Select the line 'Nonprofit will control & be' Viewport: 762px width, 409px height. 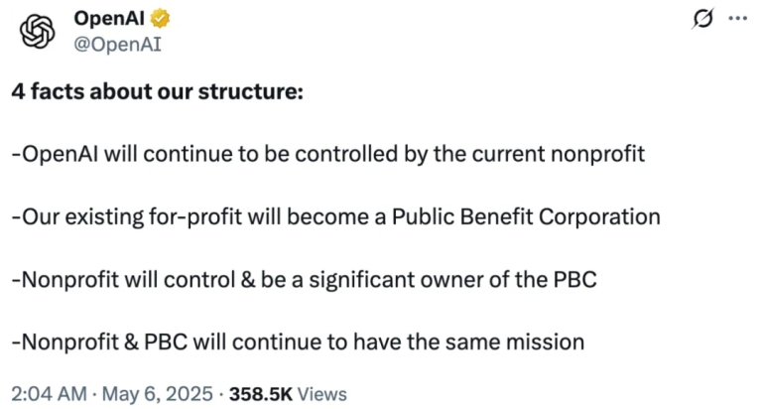click(x=304, y=280)
